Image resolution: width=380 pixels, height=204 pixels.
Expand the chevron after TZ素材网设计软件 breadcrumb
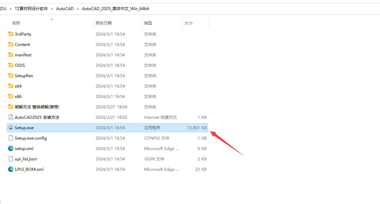tap(52, 9)
